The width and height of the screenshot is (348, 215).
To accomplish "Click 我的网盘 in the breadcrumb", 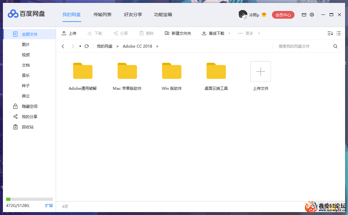I will click(104, 46).
